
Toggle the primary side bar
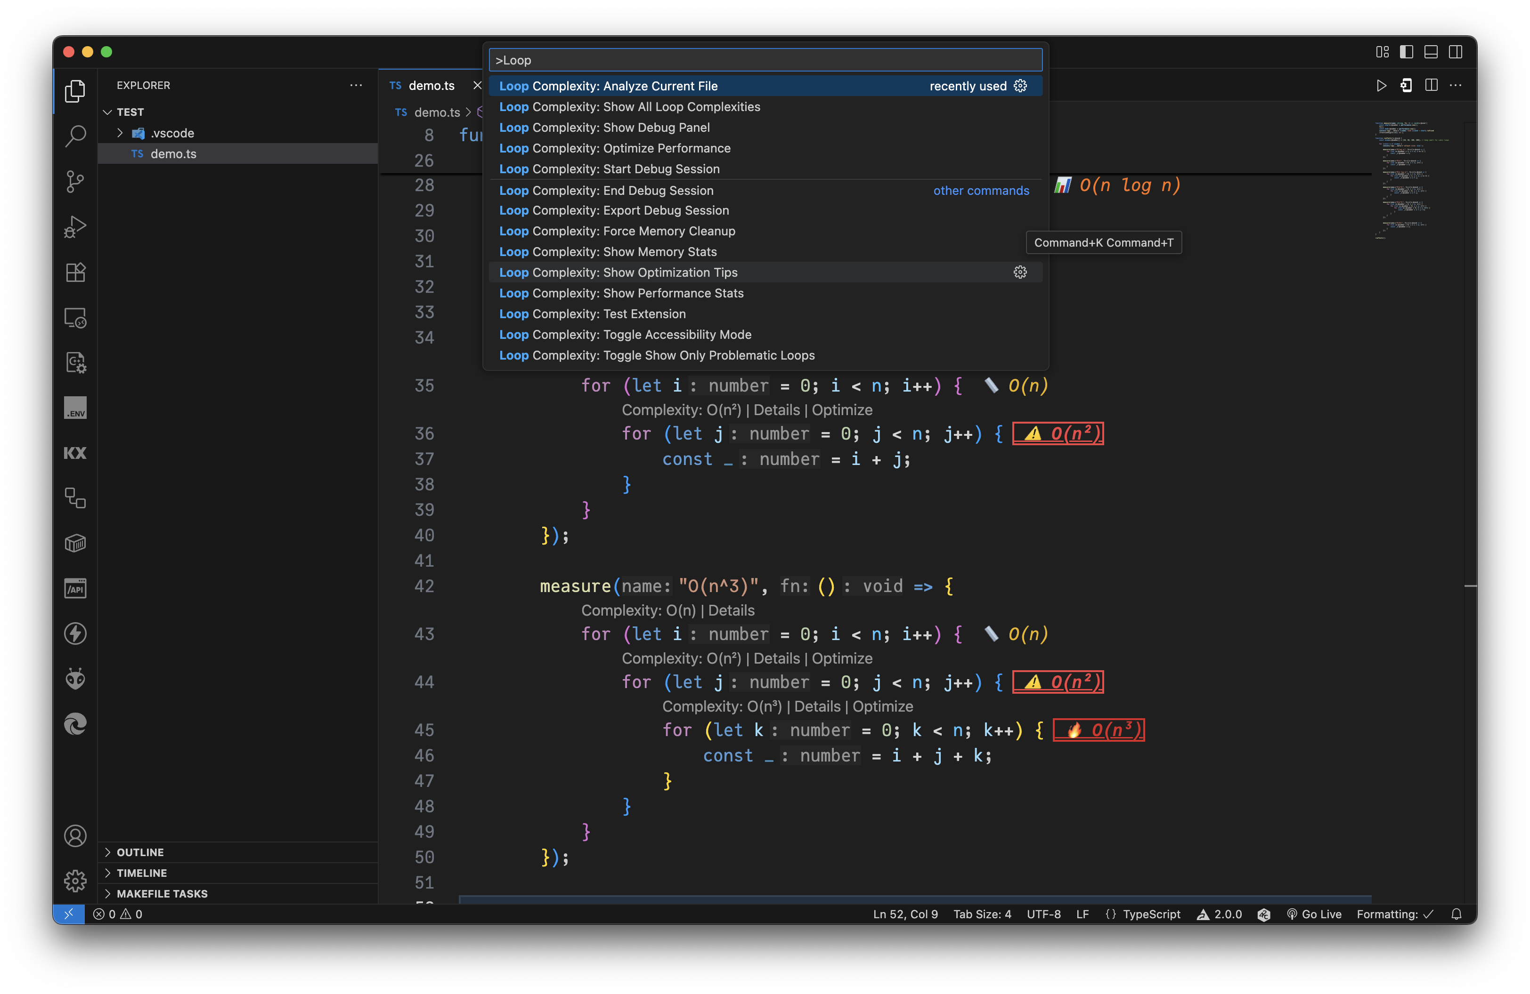point(1407,52)
